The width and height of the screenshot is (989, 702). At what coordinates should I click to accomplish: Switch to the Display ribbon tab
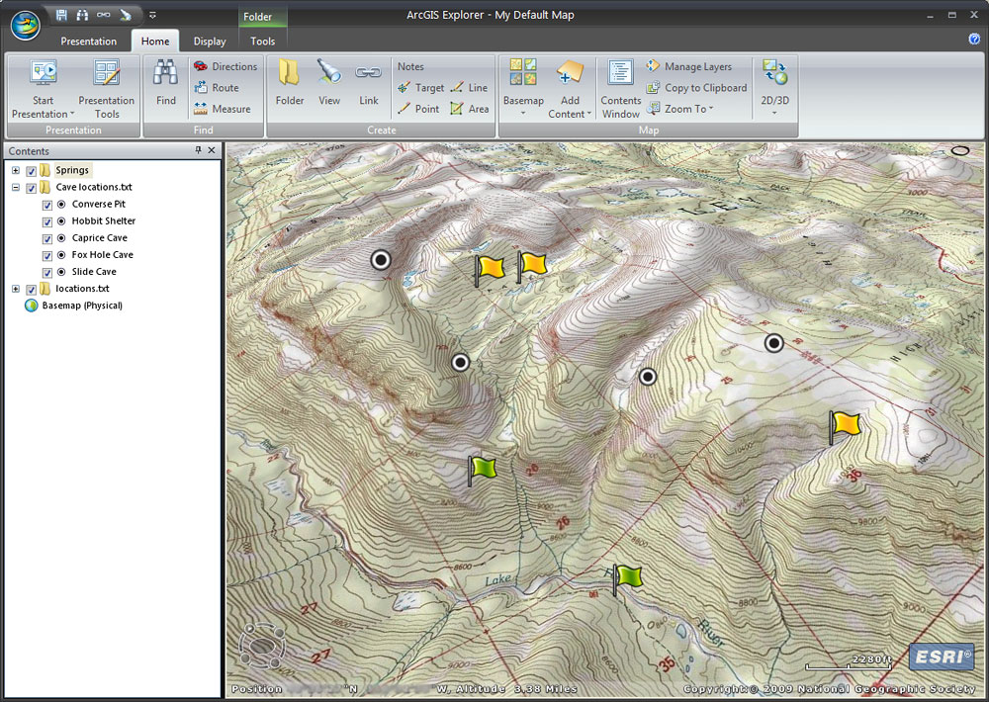[210, 41]
